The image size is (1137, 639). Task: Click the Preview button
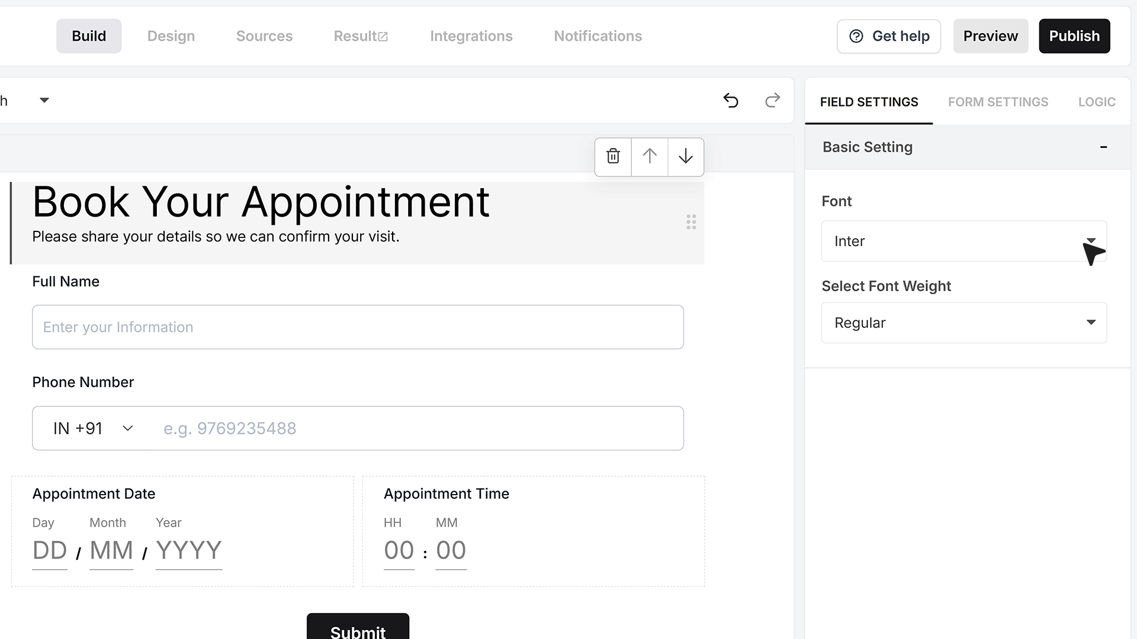(x=991, y=36)
